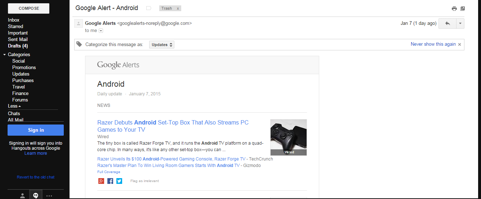Collapse the sidebar with Less

14,106
